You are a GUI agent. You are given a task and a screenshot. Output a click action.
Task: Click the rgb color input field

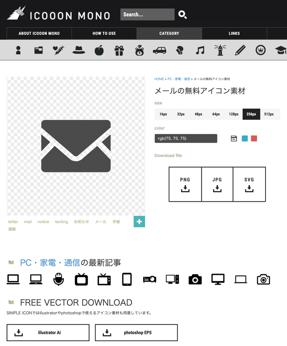(x=186, y=138)
